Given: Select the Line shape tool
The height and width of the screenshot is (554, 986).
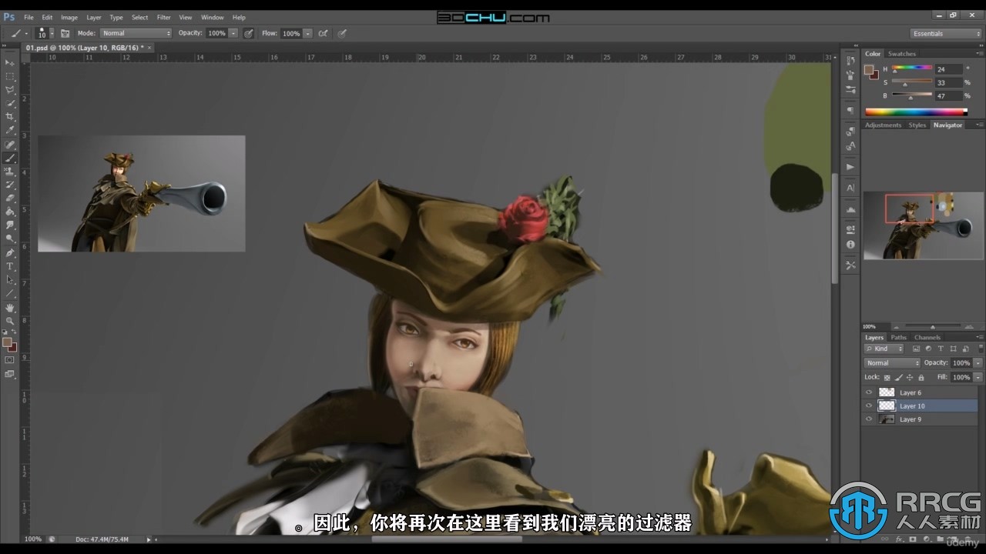Looking at the screenshot, I should click(x=10, y=293).
